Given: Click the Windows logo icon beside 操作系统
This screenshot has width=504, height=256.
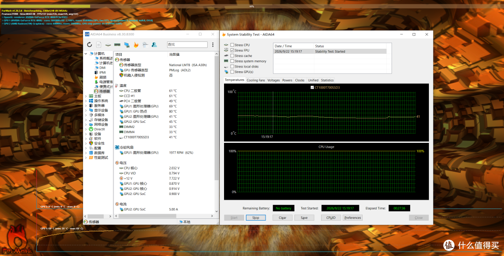Looking at the screenshot, I should tap(91, 101).
